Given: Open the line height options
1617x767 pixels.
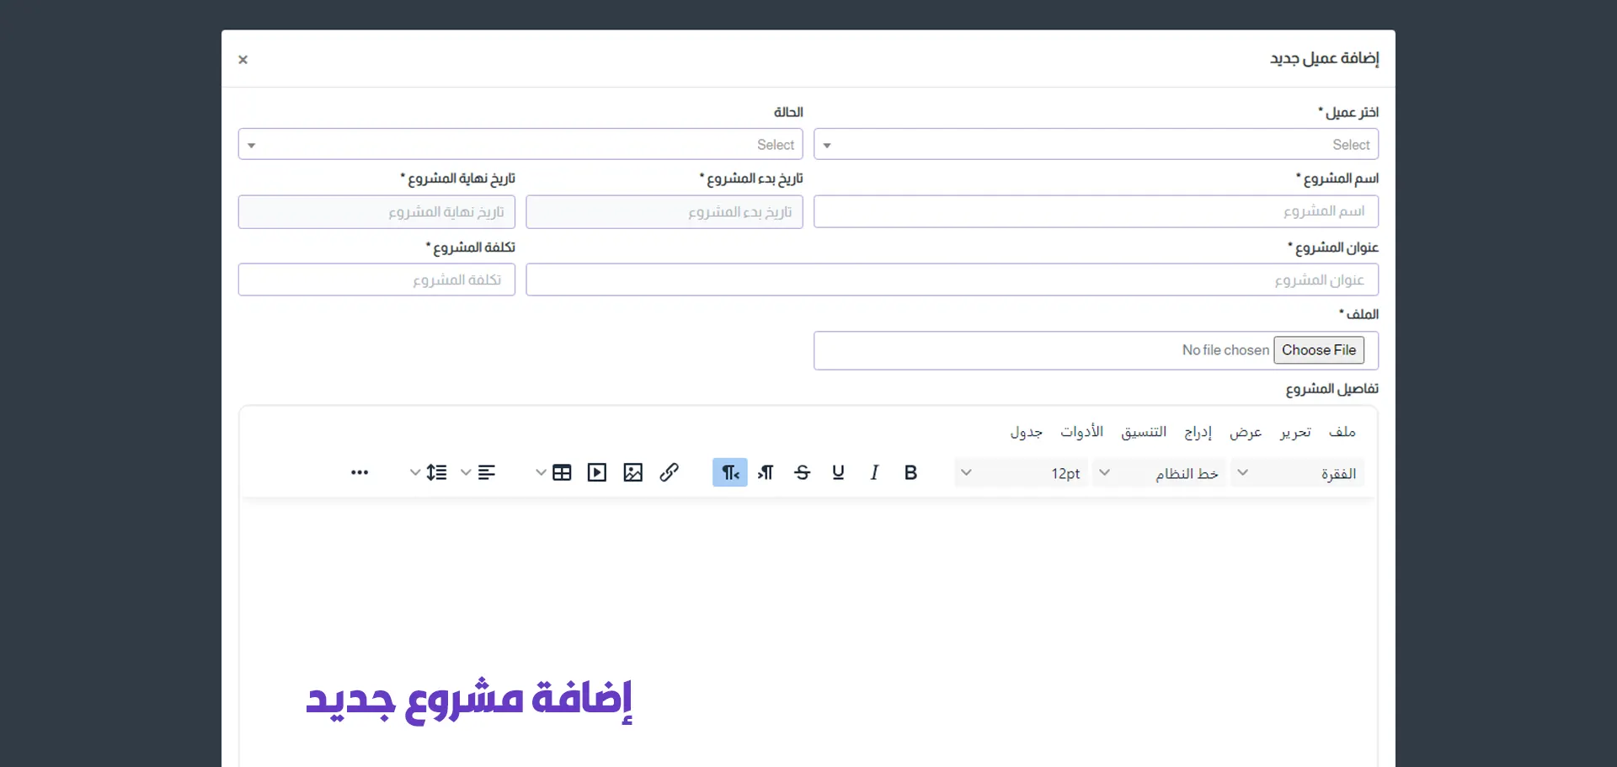Looking at the screenshot, I should click(435, 473).
